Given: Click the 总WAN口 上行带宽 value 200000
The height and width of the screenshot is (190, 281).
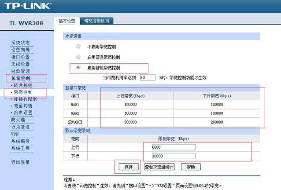Looking at the screenshot, I should (130, 122).
